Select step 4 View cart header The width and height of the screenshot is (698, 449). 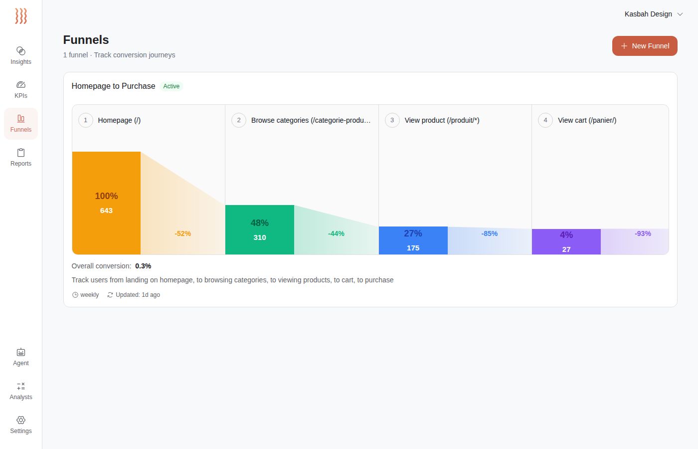[x=587, y=120]
